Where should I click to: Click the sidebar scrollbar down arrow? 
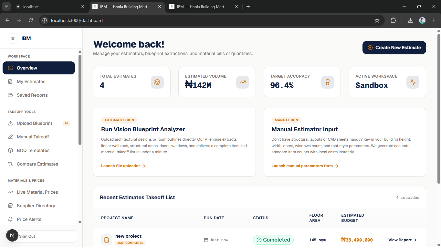click(x=80, y=222)
